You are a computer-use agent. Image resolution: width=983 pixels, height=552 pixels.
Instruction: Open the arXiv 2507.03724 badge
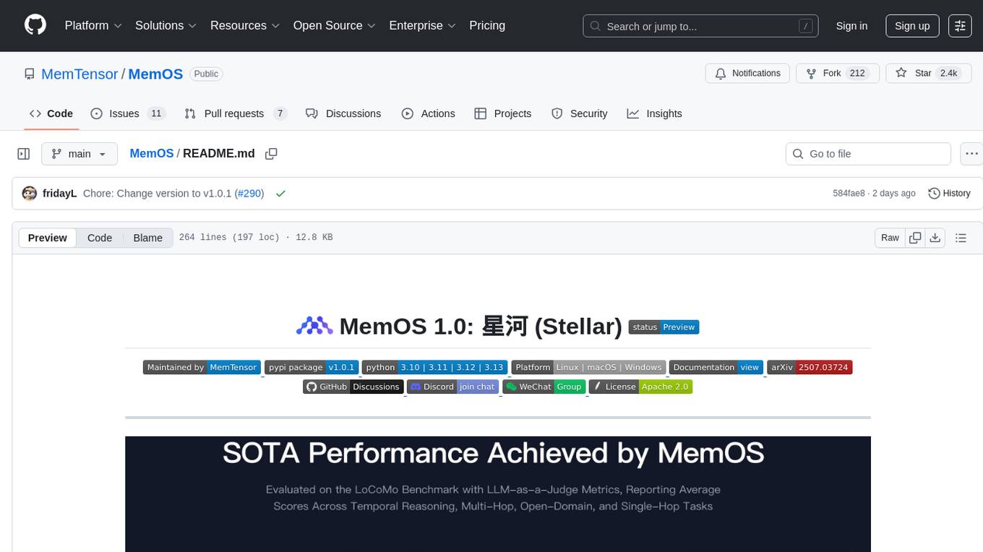pyautogui.click(x=810, y=367)
